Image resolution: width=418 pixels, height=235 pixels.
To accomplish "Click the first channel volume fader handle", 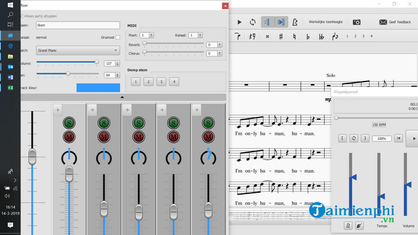I will coord(69,174).
